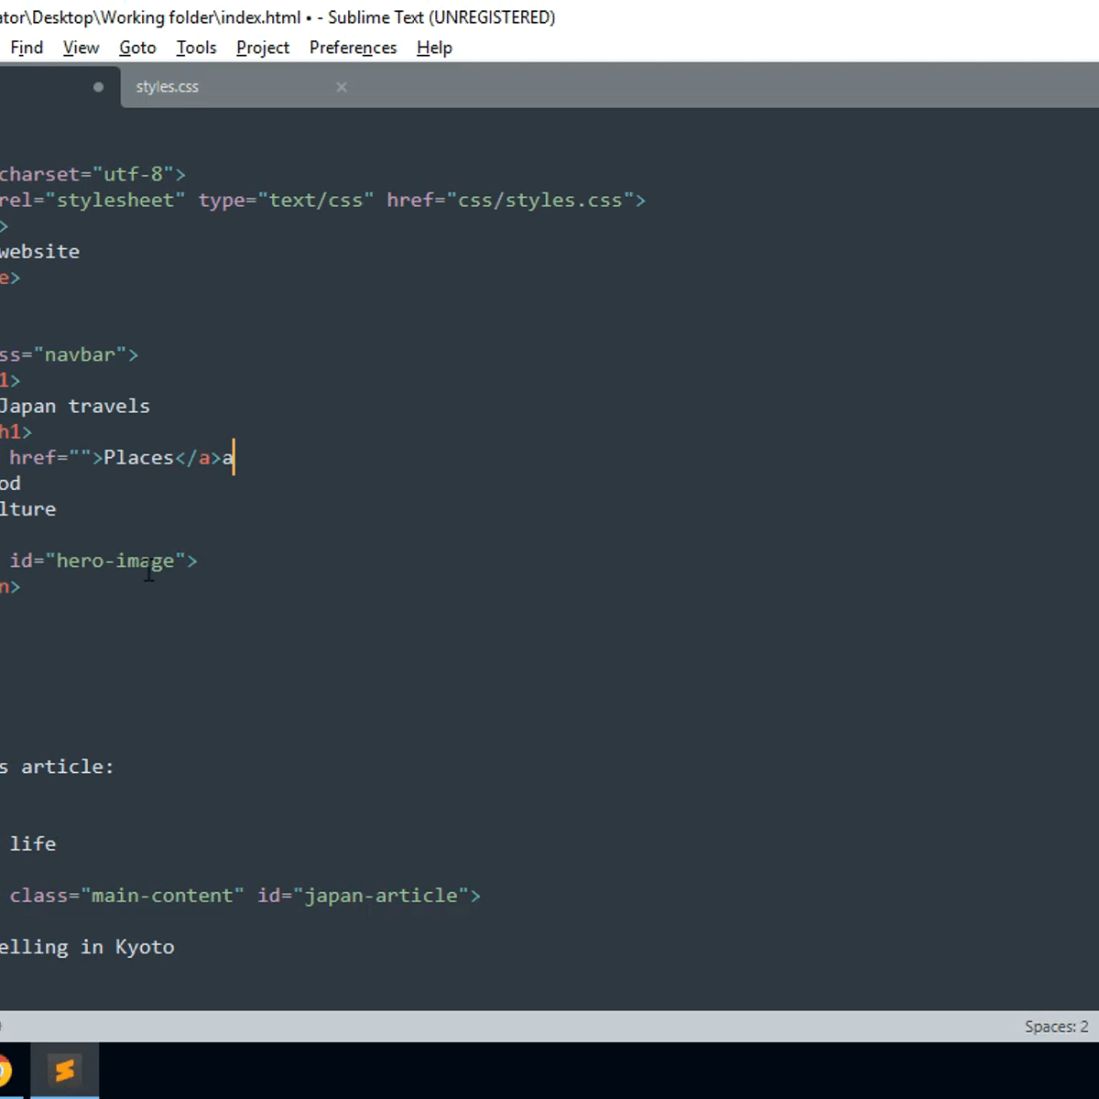The image size is (1099, 1099).
Task: Open the Preferences menu
Action: [x=353, y=48]
